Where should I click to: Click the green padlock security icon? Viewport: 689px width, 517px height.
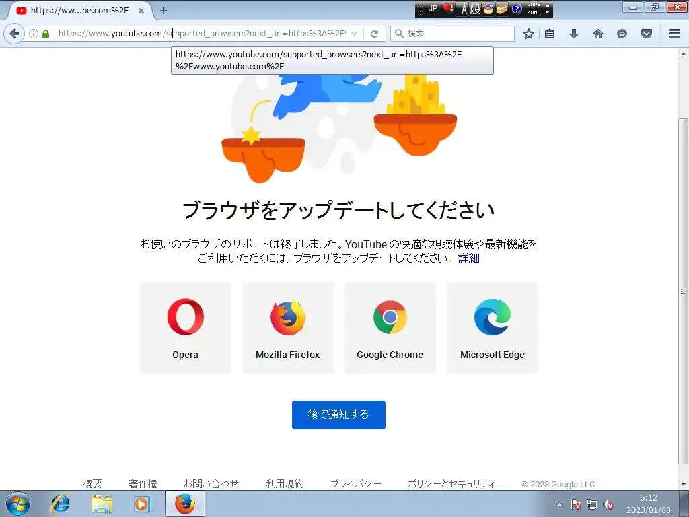point(46,34)
